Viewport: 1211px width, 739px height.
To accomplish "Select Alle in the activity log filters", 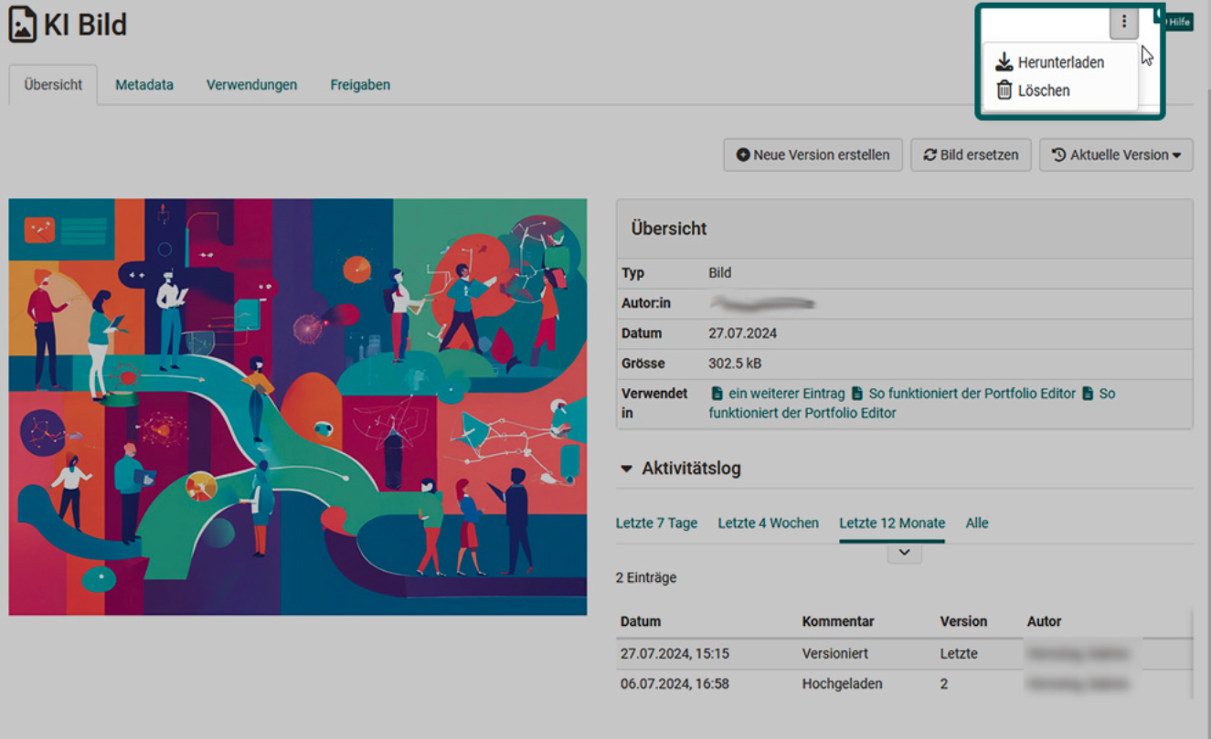I will click(977, 523).
